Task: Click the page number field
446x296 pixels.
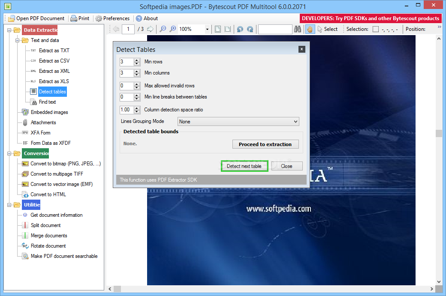Action: [x=128, y=29]
